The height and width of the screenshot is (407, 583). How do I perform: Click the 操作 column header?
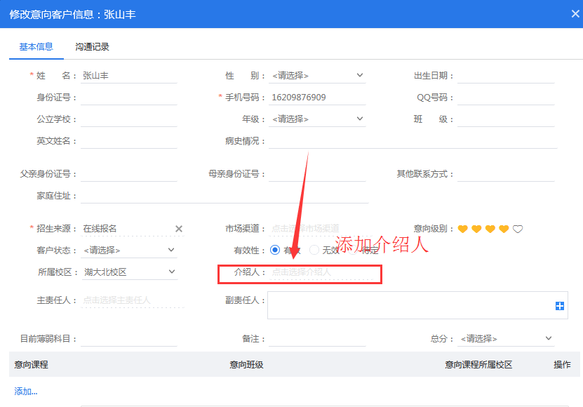(x=562, y=365)
